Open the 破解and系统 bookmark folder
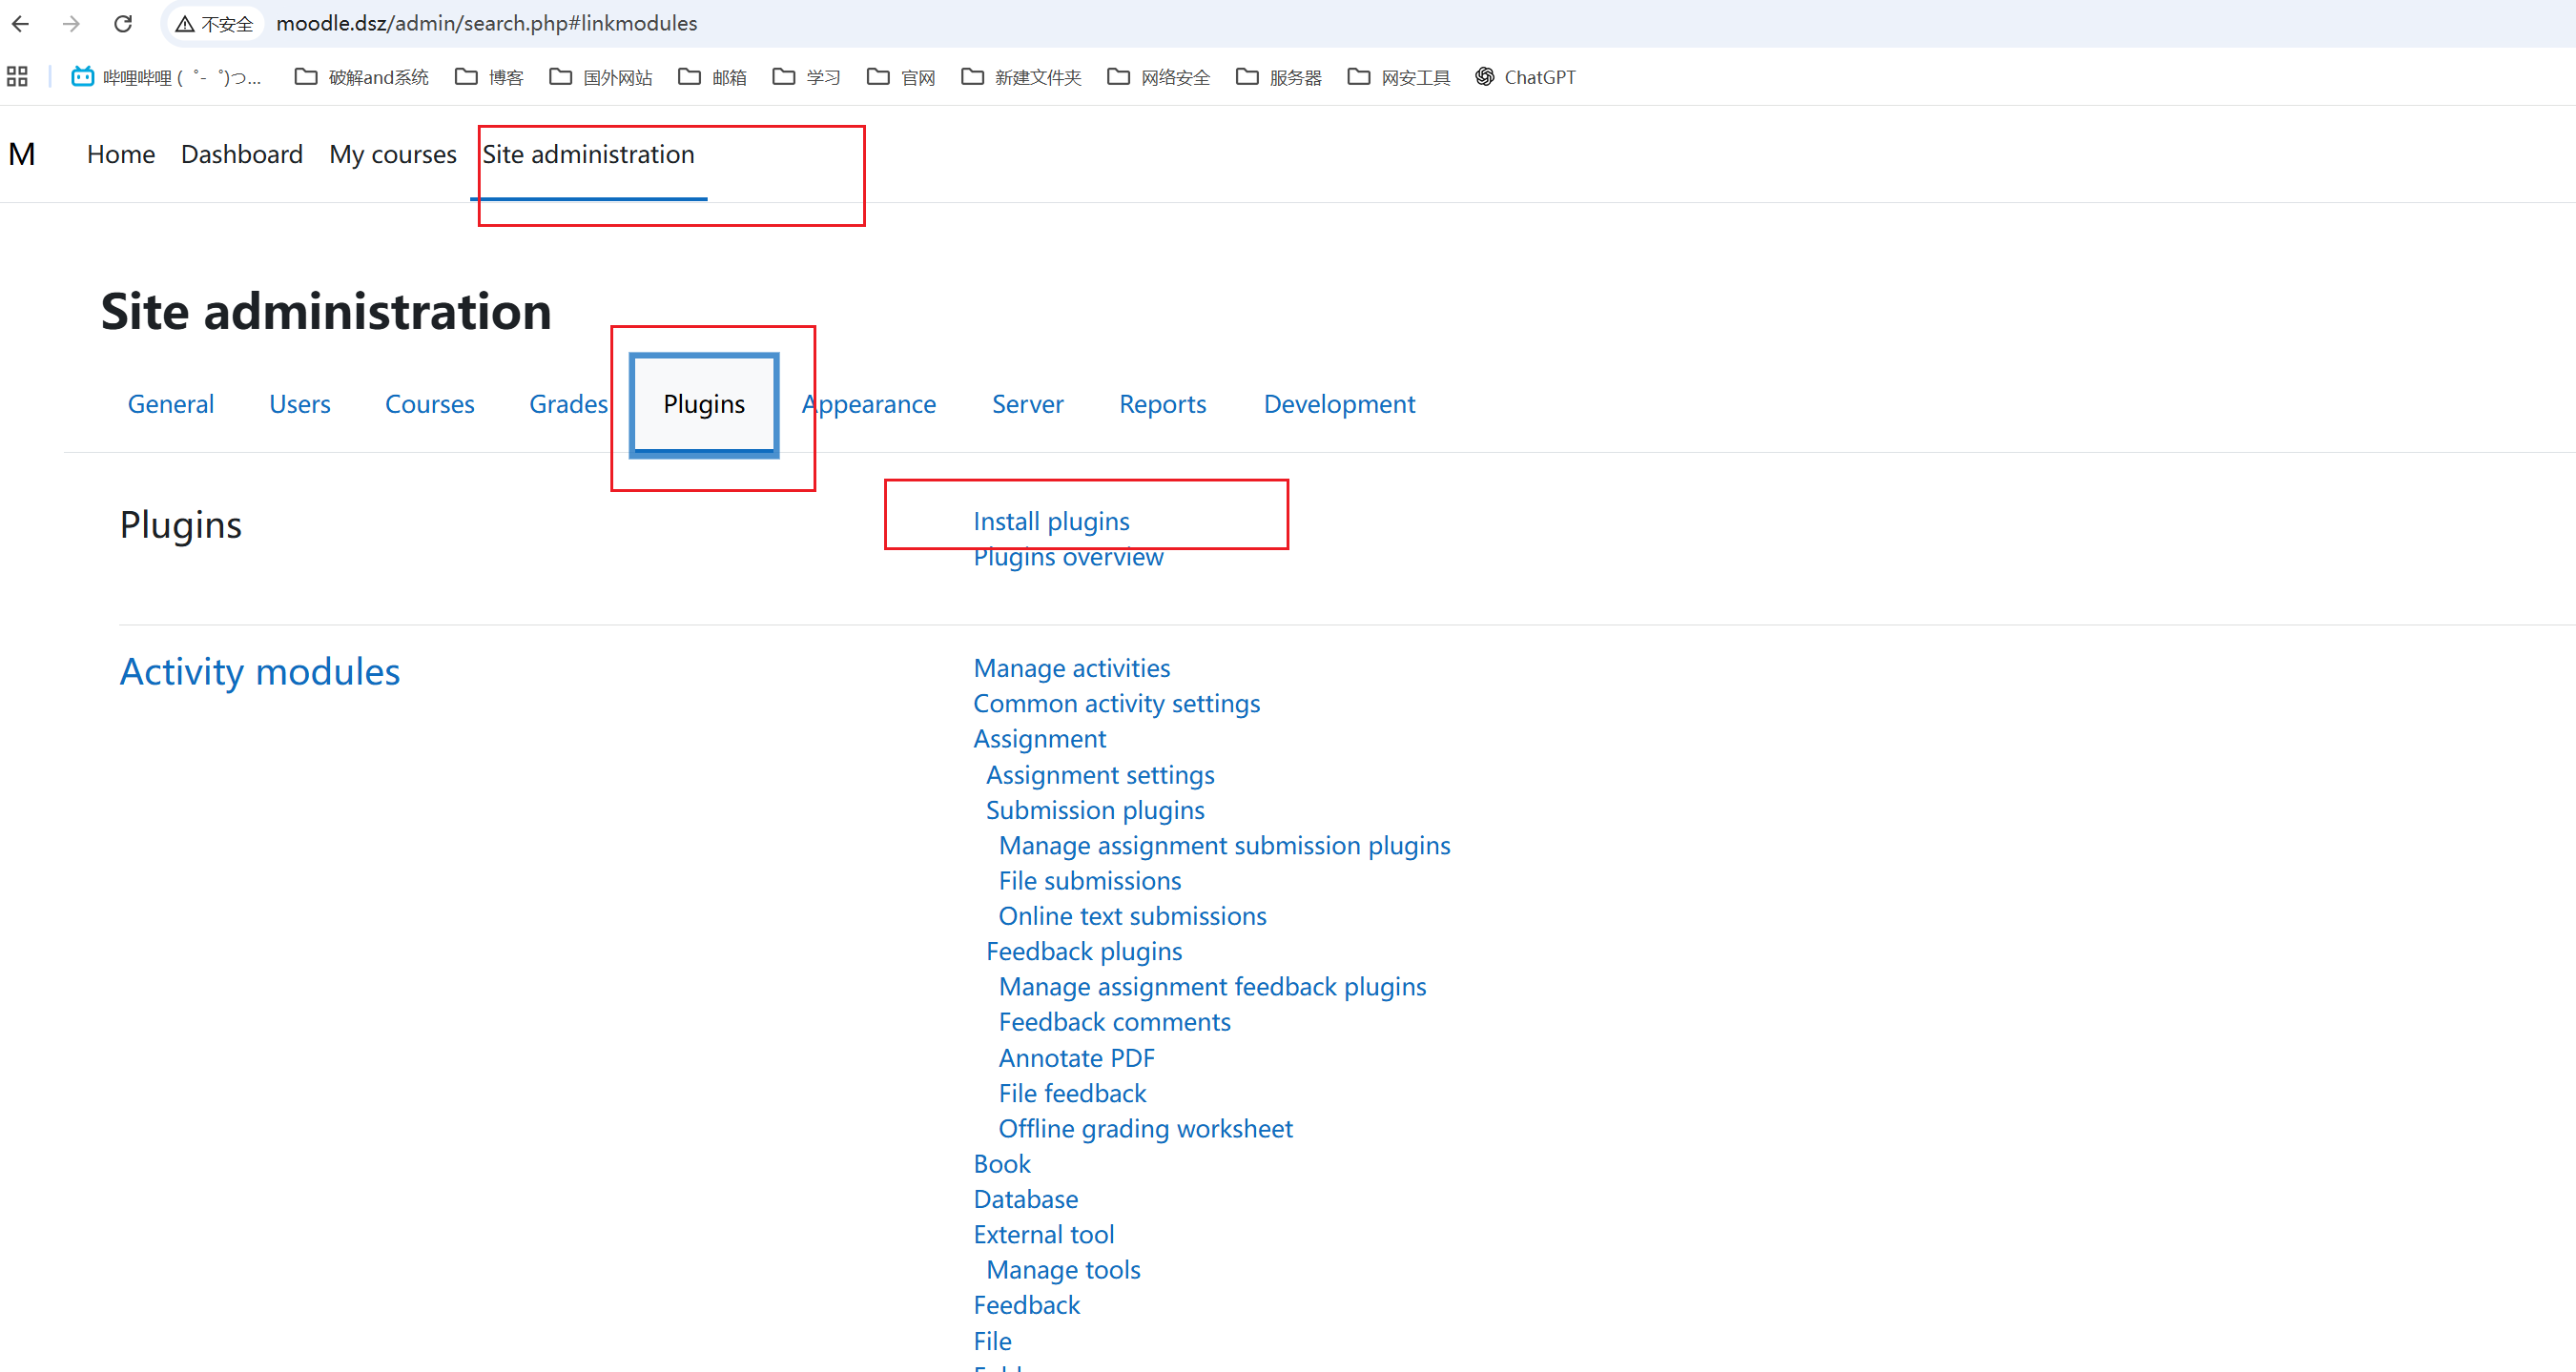This screenshot has height=1372, width=2576. [x=362, y=77]
